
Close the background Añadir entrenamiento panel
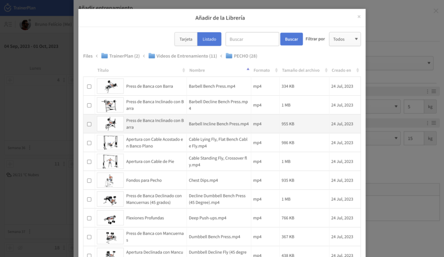(436, 11)
